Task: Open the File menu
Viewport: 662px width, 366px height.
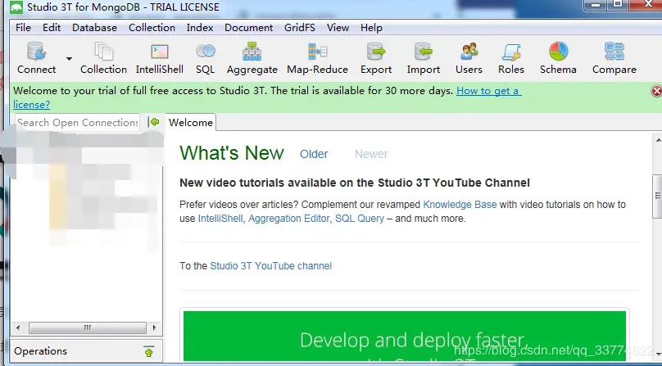Action: click(23, 28)
